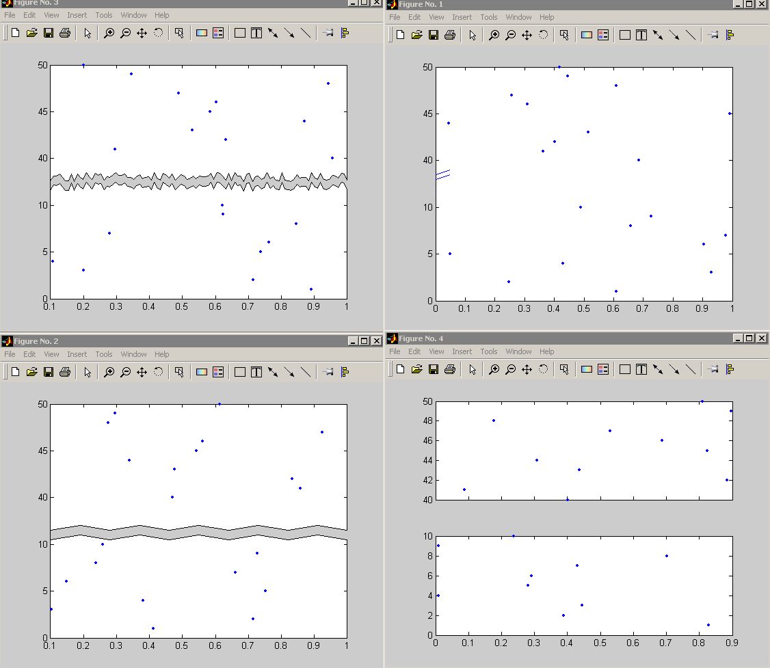Click Align/Distribute icon in Figure No. 4
The height and width of the screenshot is (668, 770).
pyautogui.click(x=730, y=369)
